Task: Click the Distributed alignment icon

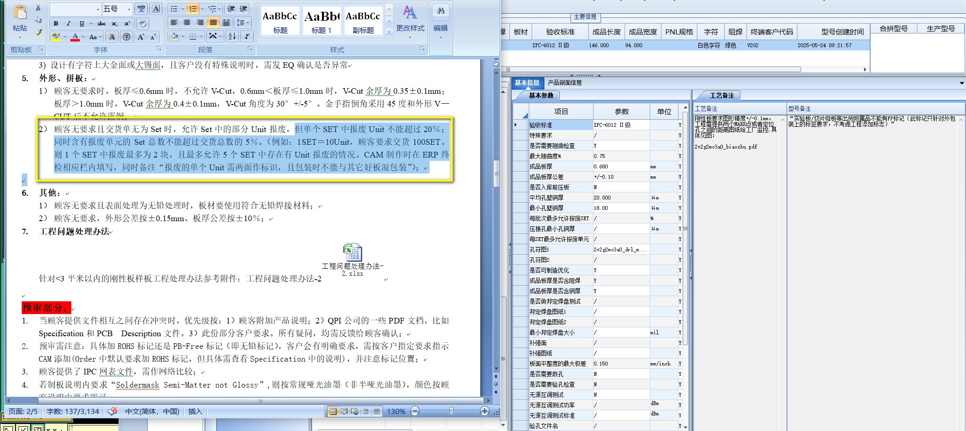Action: pos(227,23)
